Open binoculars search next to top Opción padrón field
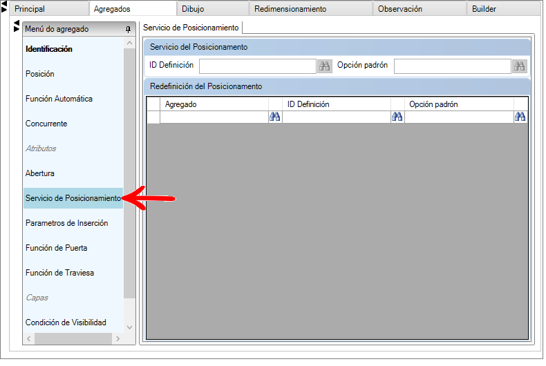 tap(520, 66)
